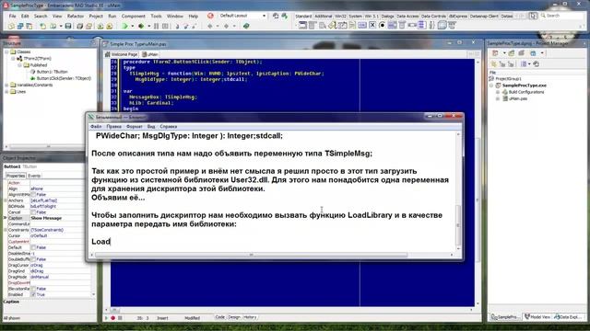Click the green icon ending the debug toolbar
This screenshot has height=331, width=590.
(x=246, y=26)
